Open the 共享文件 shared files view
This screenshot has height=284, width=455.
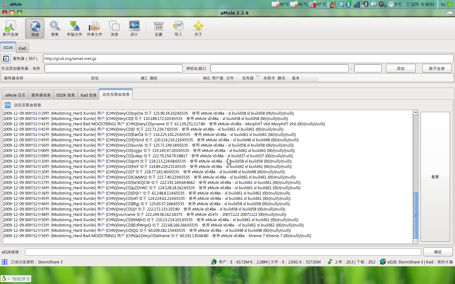click(x=95, y=29)
